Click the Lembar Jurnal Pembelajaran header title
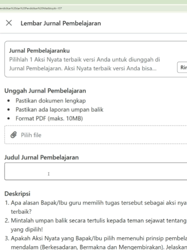The image size is (187, 250). point(61,23)
